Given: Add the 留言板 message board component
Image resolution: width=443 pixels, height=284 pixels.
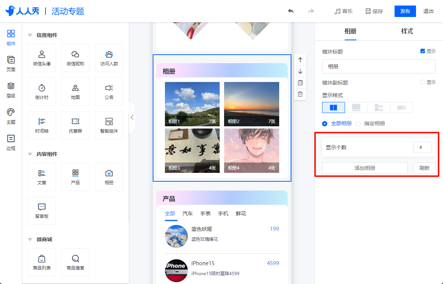Looking at the screenshot, I should click(x=42, y=210).
